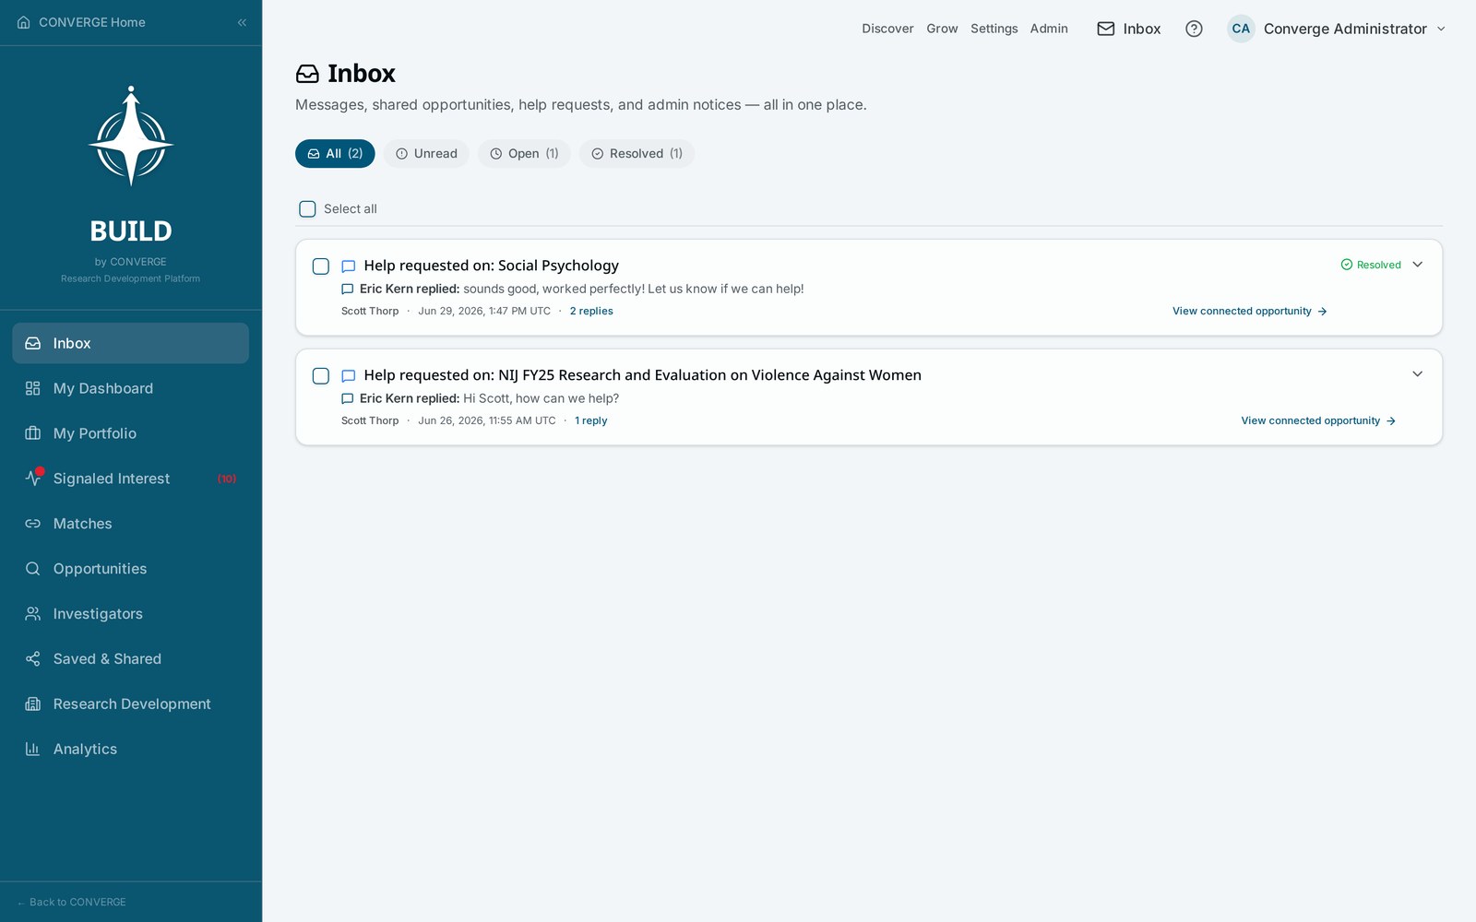Viewport: 1476px width, 922px height.
Task: Click the Analytics bar chart icon
Action: point(33,750)
